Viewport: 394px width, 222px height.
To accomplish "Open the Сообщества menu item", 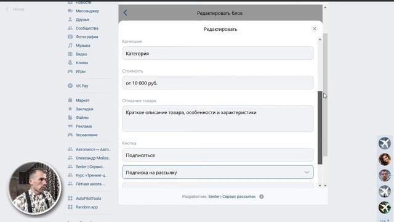I will click(x=87, y=28).
